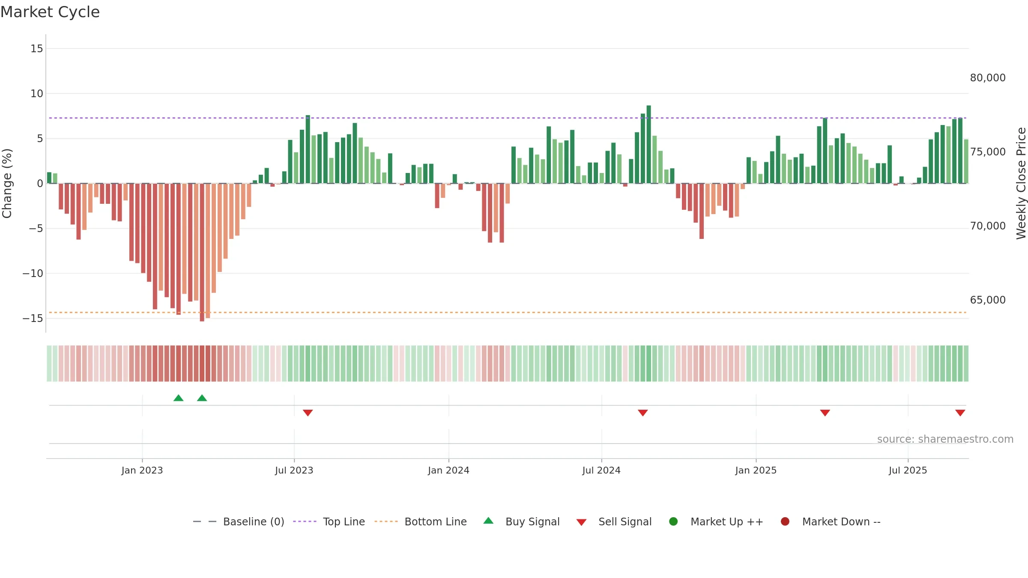Click the 15 label on Change axis
Viewport: 1028px width, 578px height.
click(x=37, y=49)
